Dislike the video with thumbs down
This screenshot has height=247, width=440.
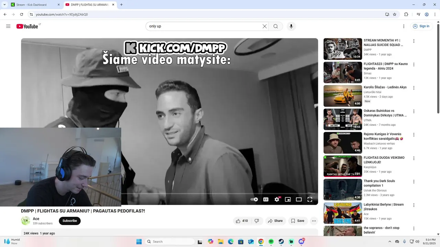click(x=257, y=221)
